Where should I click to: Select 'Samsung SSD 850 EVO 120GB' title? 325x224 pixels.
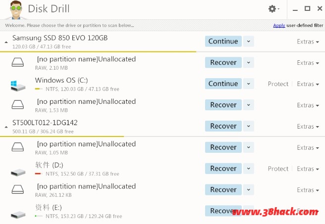pyautogui.click(x=60, y=38)
